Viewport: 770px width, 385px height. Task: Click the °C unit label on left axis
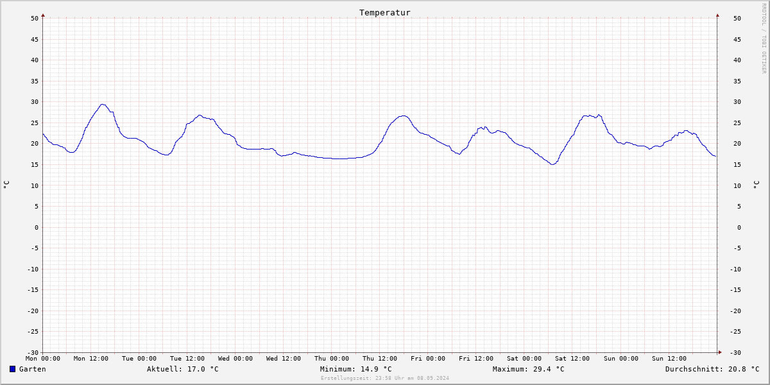(x=6, y=185)
